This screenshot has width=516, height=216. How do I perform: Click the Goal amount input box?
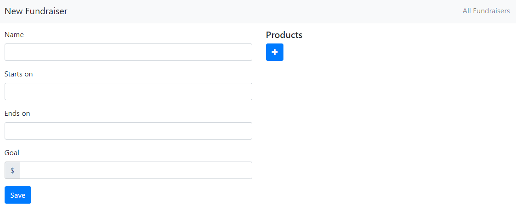pos(136,170)
